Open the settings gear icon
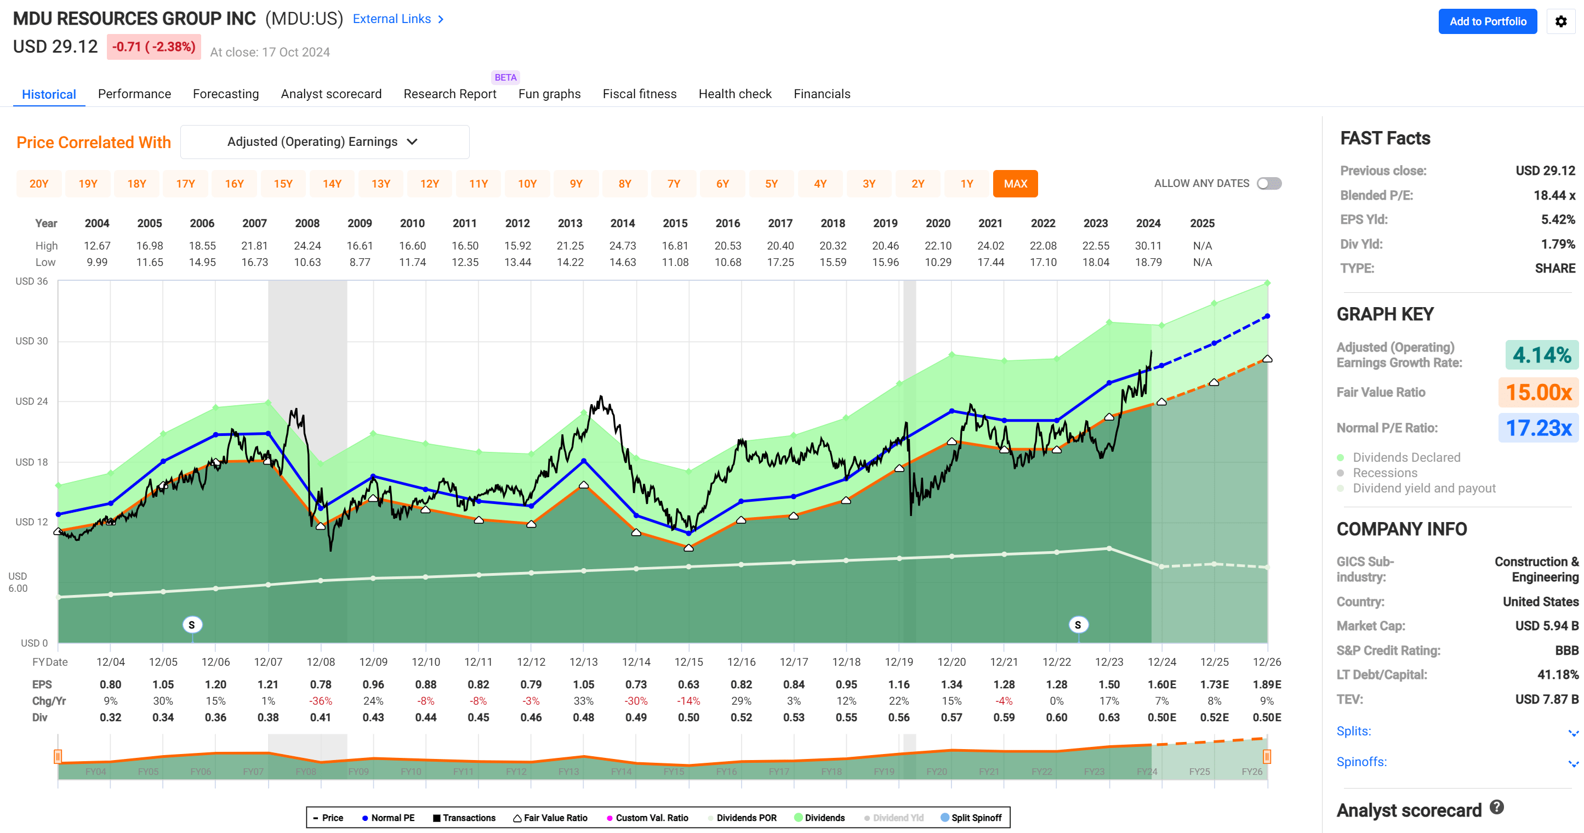 [1560, 21]
